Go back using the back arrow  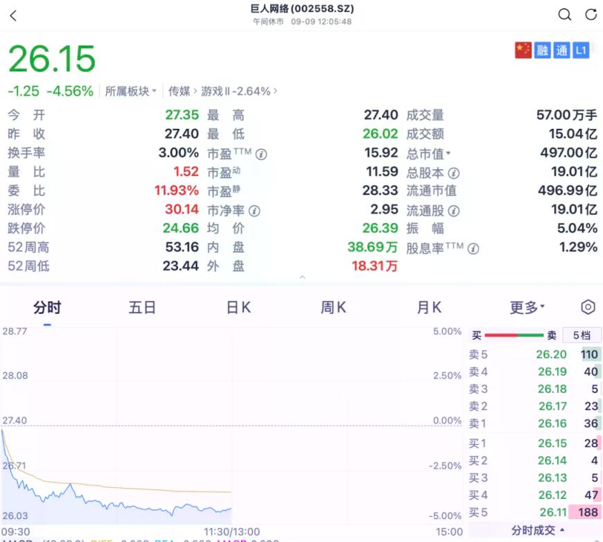[13, 16]
